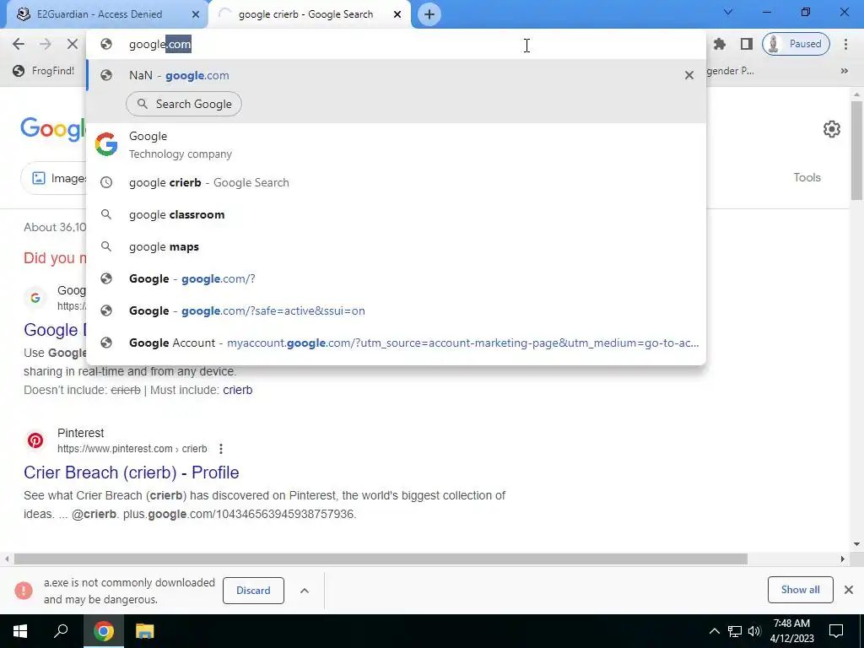Click the Search Google chip

[x=183, y=104]
